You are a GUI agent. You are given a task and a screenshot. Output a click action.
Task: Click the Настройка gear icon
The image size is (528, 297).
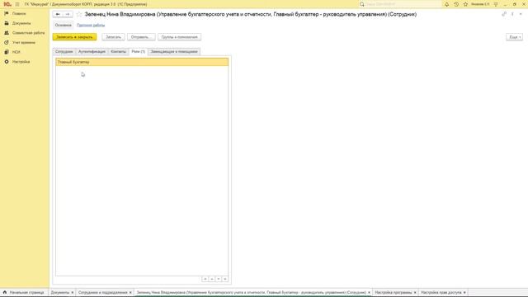(x=7, y=62)
